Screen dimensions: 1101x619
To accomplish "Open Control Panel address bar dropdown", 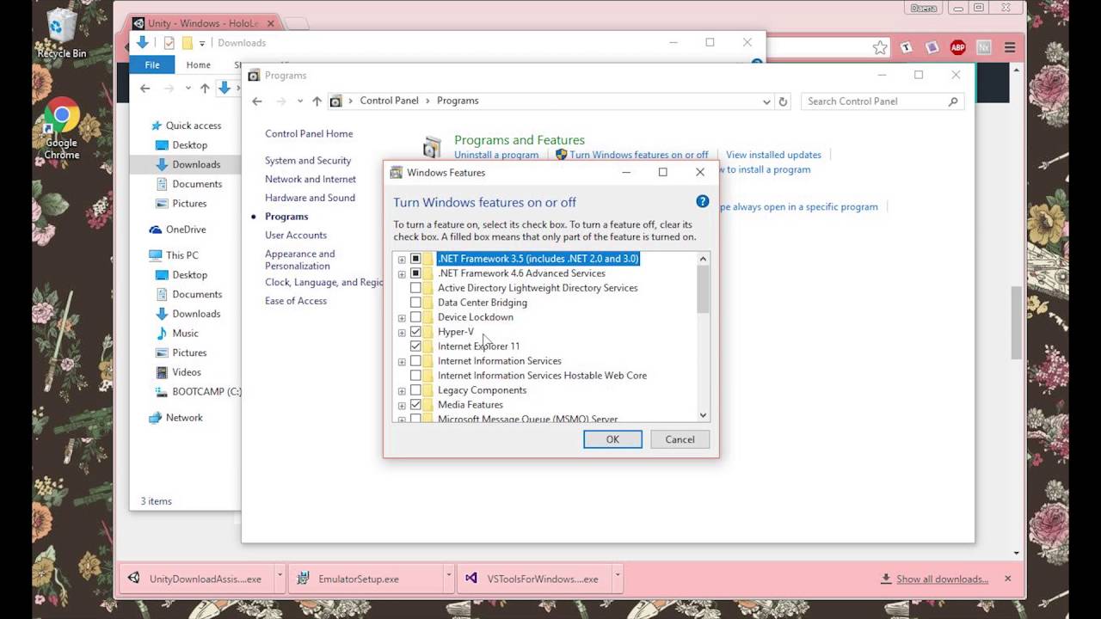I will click(x=766, y=101).
